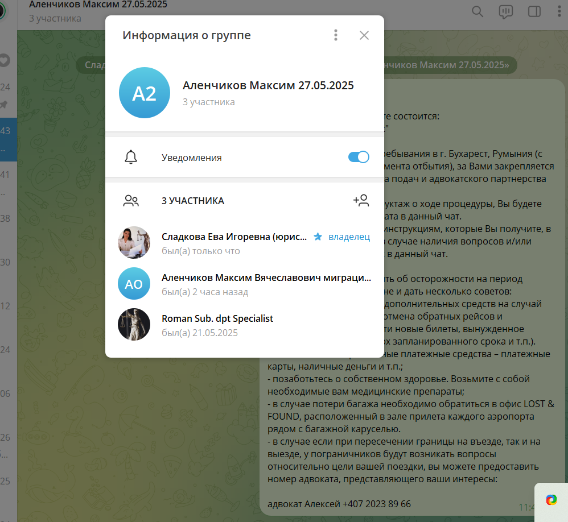Click the heart icon in left sidebar
The width and height of the screenshot is (568, 522).
click(x=5, y=60)
